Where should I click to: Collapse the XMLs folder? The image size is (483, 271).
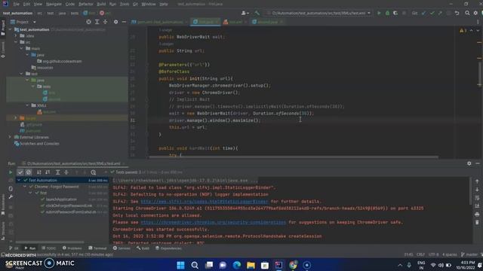point(27,105)
